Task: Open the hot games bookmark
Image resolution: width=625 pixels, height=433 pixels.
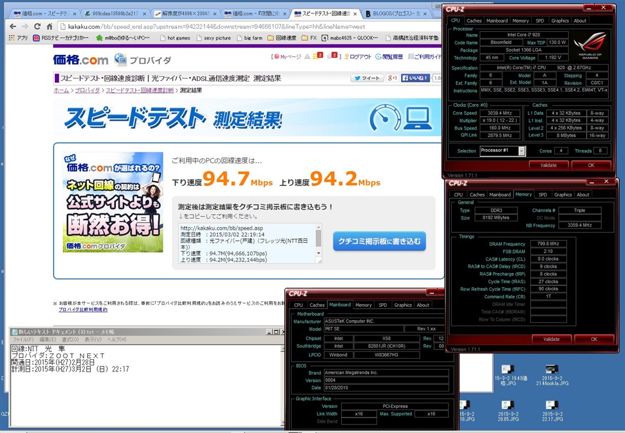Action: 175,38
